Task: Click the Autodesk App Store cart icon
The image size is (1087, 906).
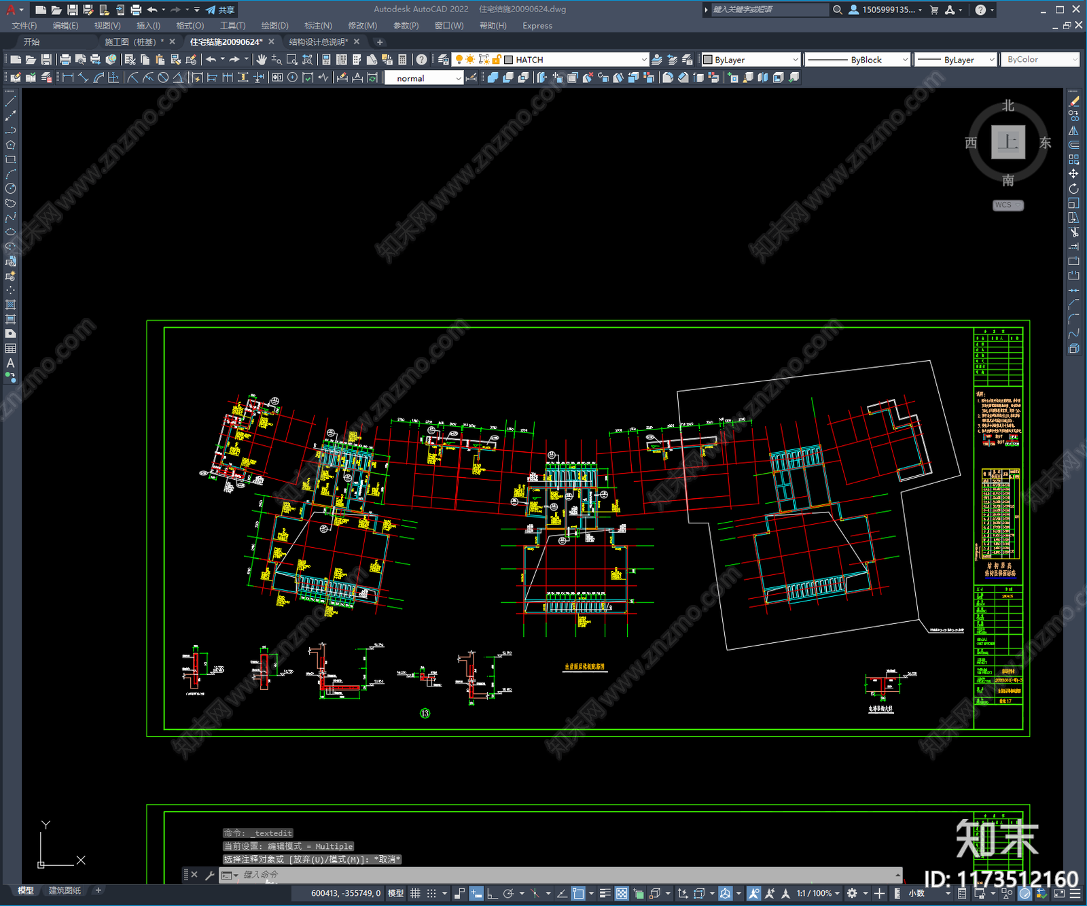Action: click(934, 10)
